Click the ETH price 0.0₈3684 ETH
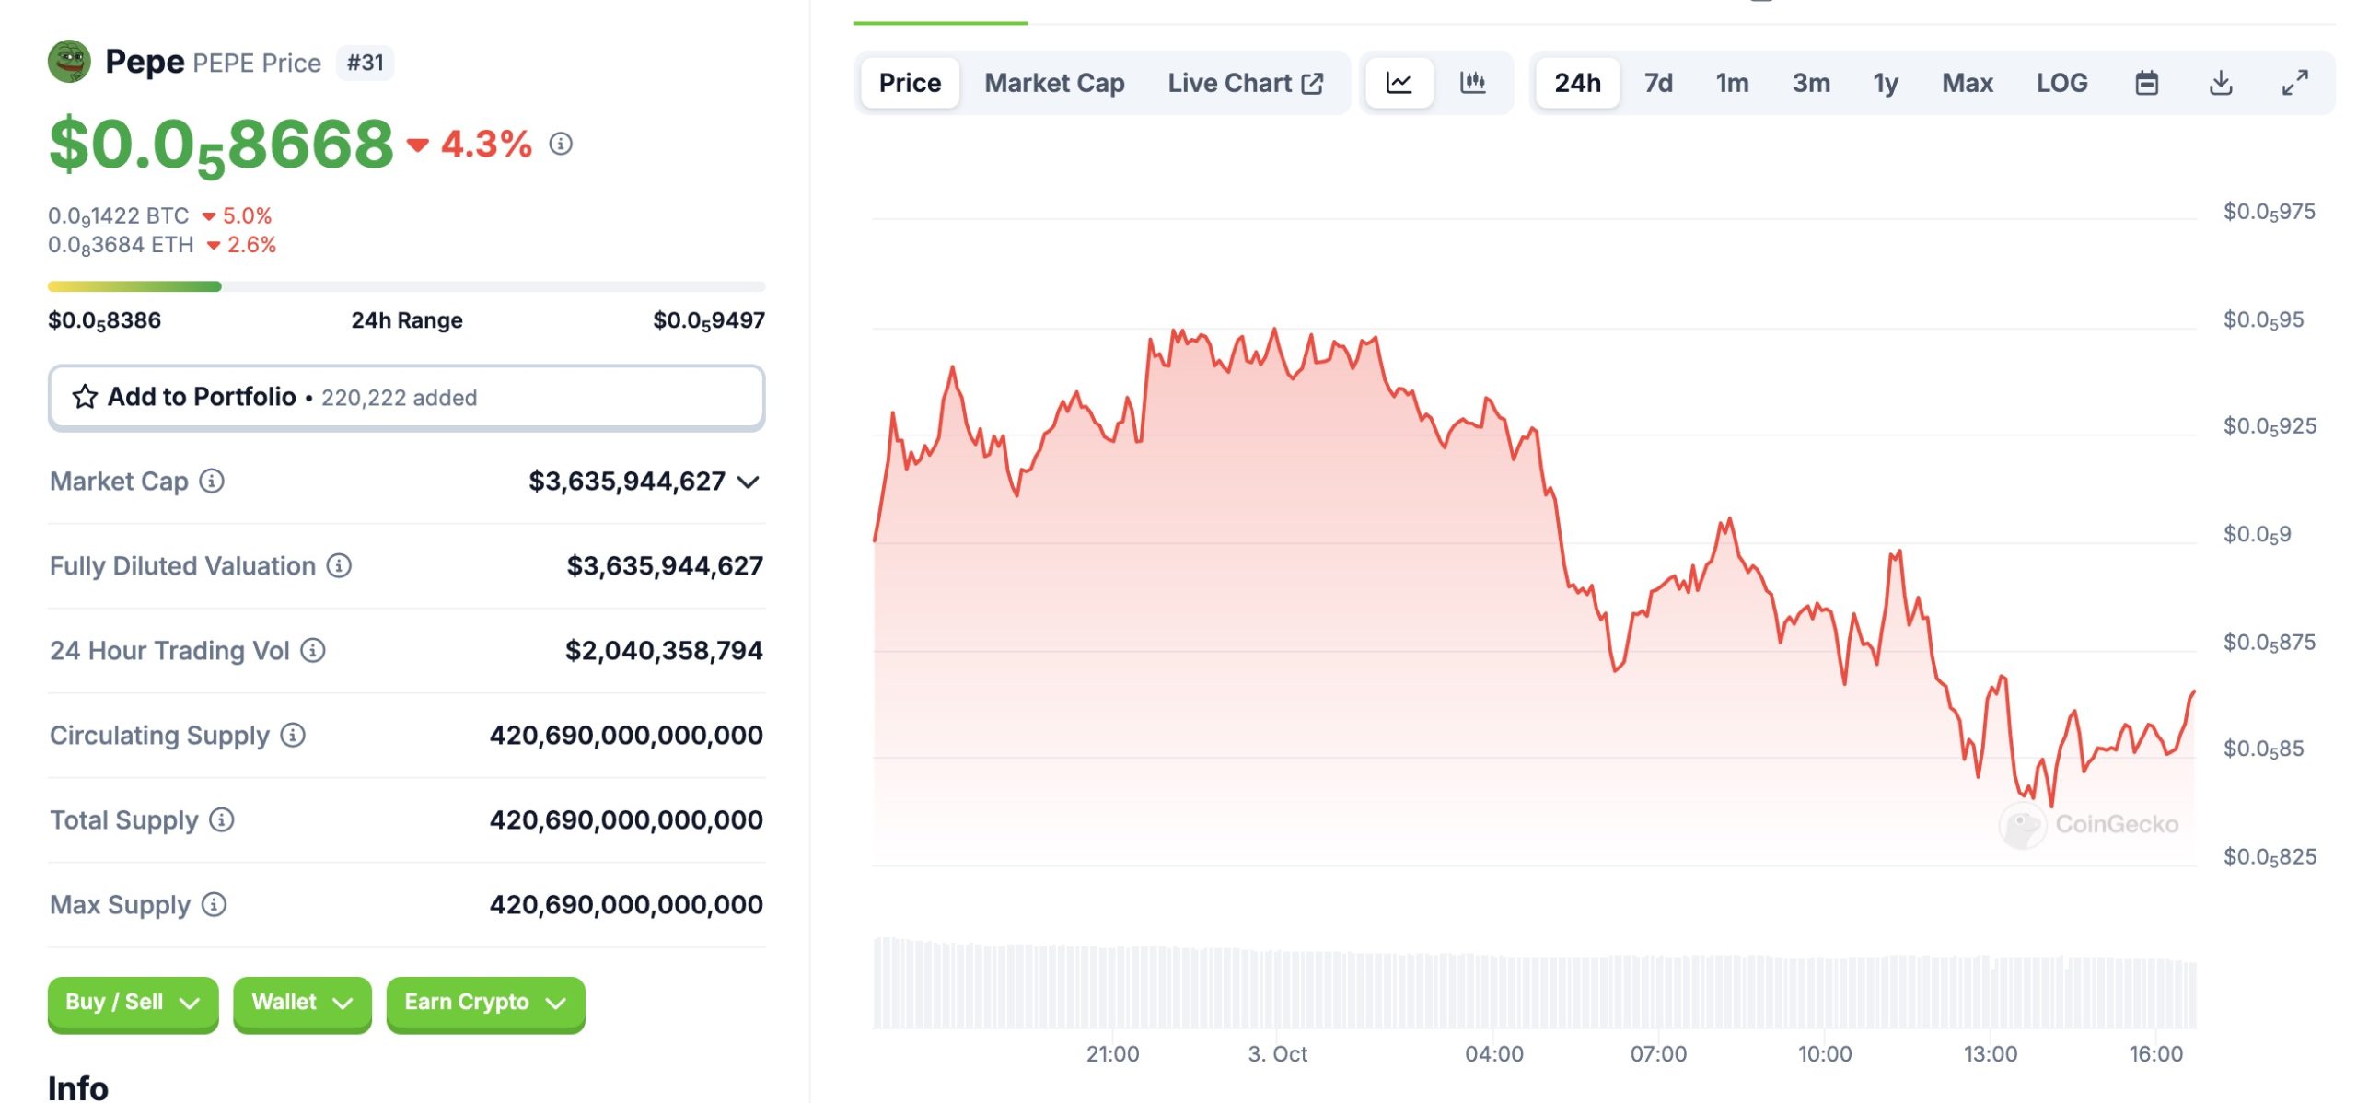2357x1103 pixels. click(x=121, y=245)
